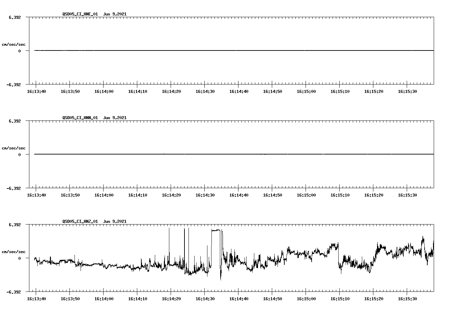Click the zero axis label on HNZ plot
458x311 pixels.
pyautogui.click(x=20, y=258)
